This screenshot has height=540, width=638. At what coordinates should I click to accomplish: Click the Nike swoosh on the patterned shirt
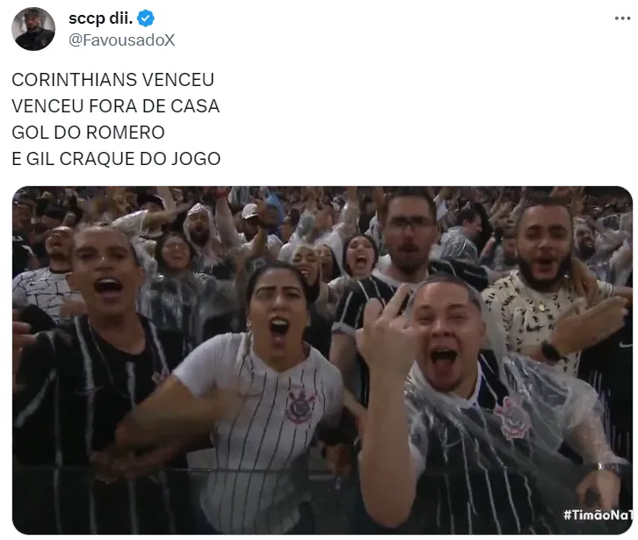(534, 327)
